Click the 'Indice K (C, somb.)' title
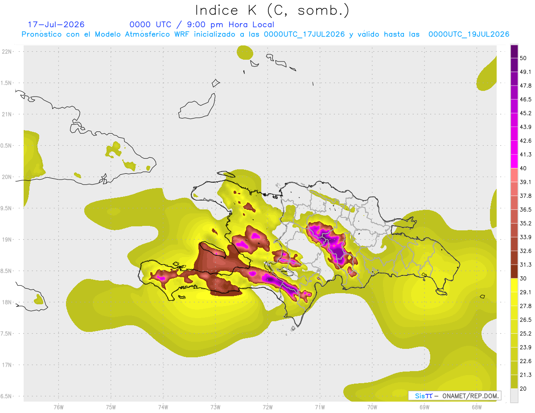 click(272, 10)
